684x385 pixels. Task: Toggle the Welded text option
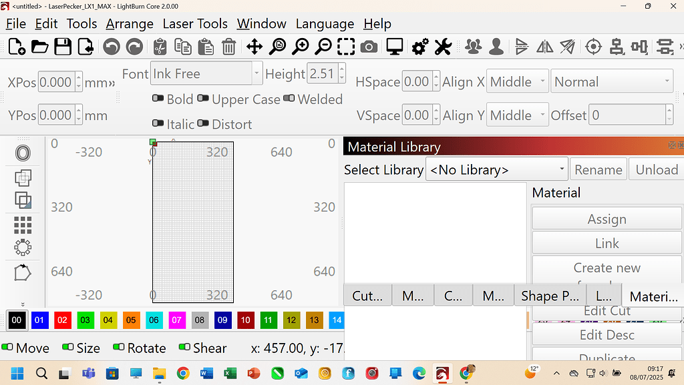pos(289,99)
